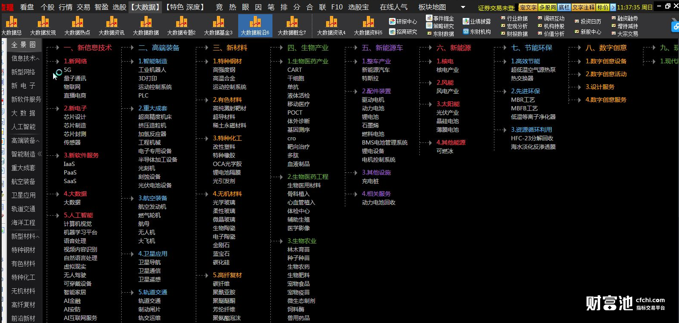Select the 大数据基金3 toolbar icon

218,26
